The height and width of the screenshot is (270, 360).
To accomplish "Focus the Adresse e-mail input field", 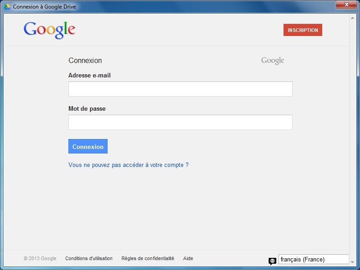I will (x=180, y=89).
